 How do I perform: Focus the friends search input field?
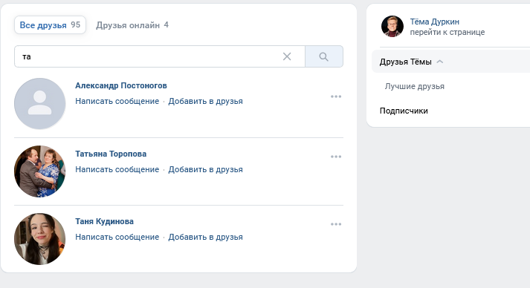pos(149,56)
